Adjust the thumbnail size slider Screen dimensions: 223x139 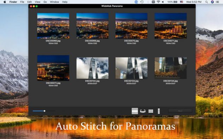coord(44,111)
